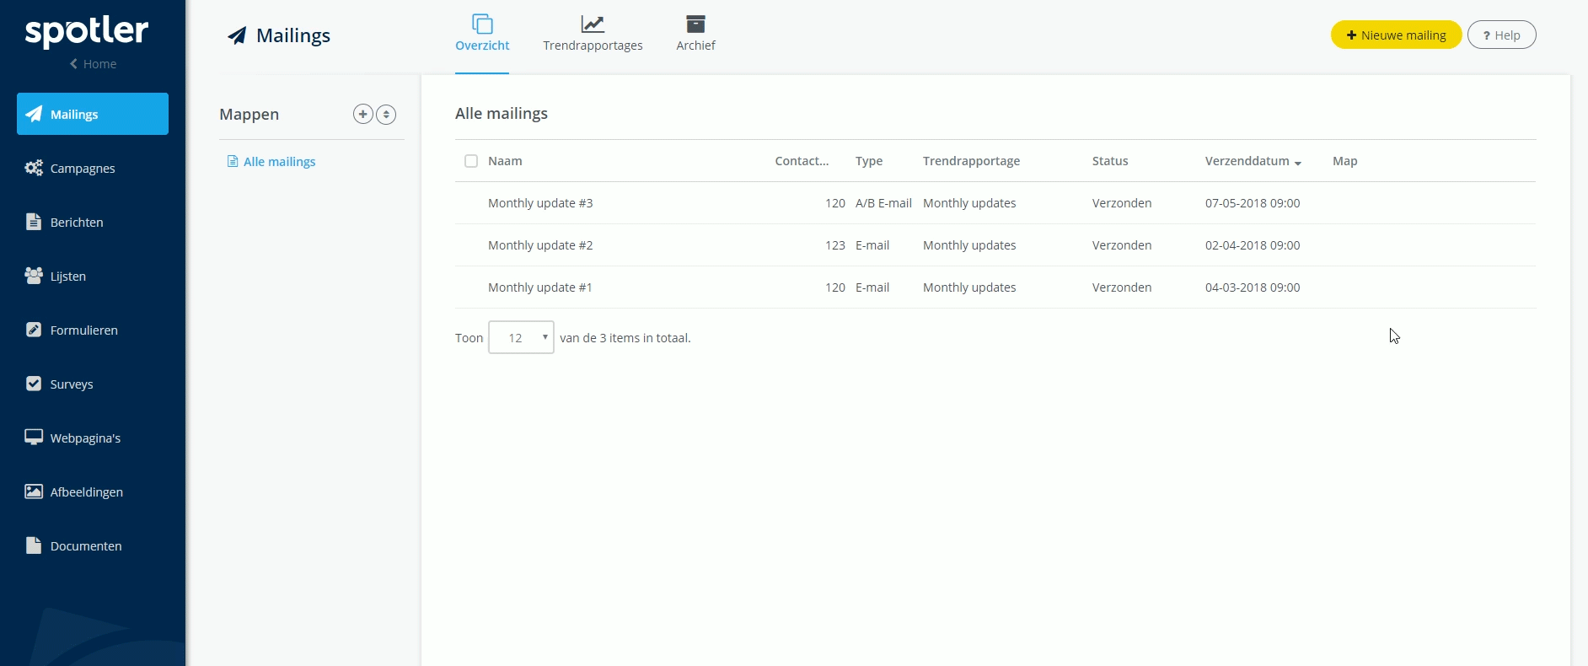Click the Mailings page title icon
Image resolution: width=1588 pixels, height=666 pixels.
coord(237,35)
